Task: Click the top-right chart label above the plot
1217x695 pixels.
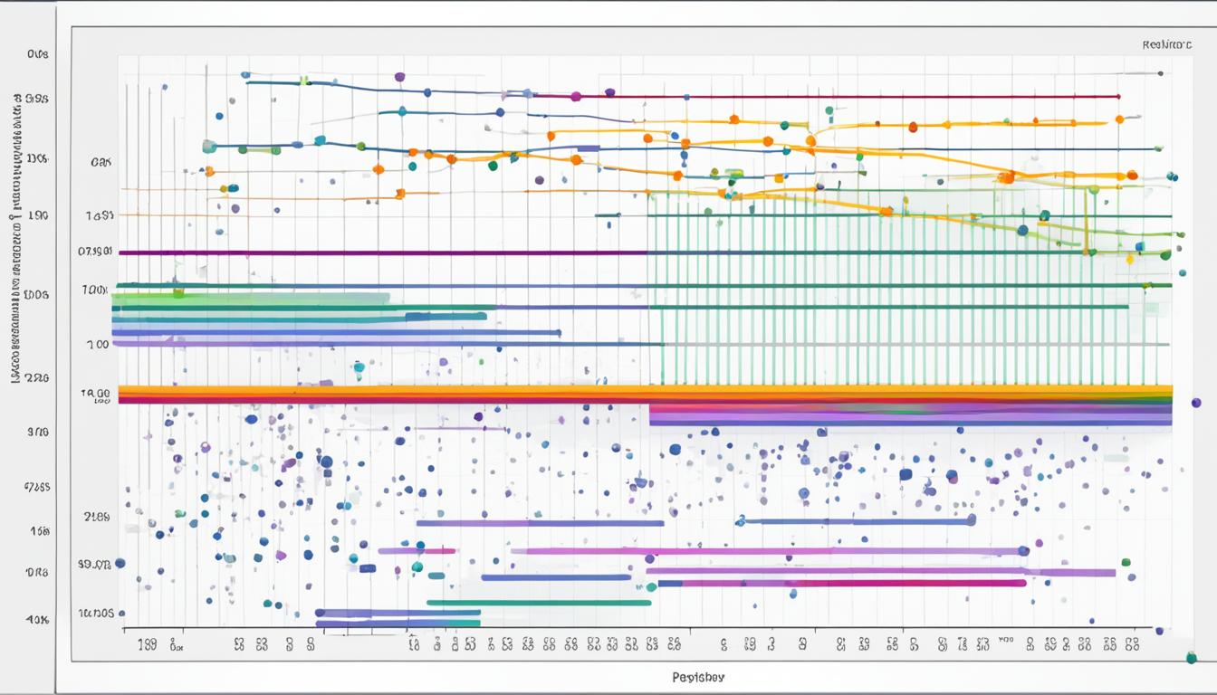Action: click(x=1166, y=43)
